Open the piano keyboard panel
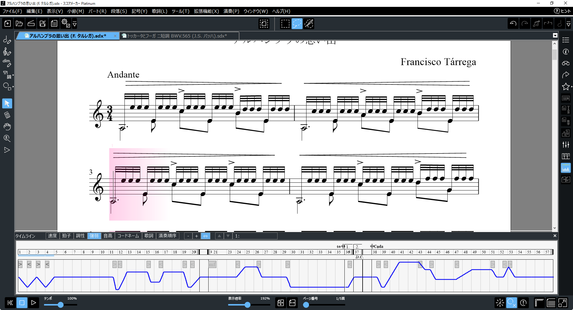 [566, 156]
